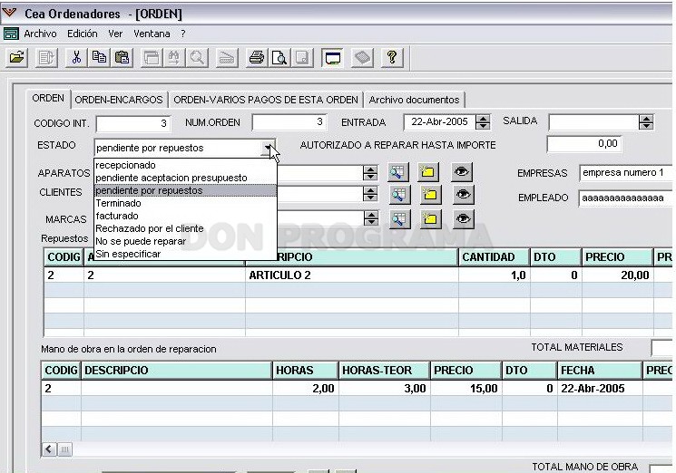This screenshot has width=676, height=473.
Task: Collapse the ESTADO dropdown arrow
Action: (x=269, y=148)
